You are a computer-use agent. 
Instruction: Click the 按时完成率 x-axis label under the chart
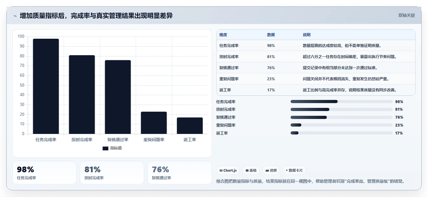82,140
